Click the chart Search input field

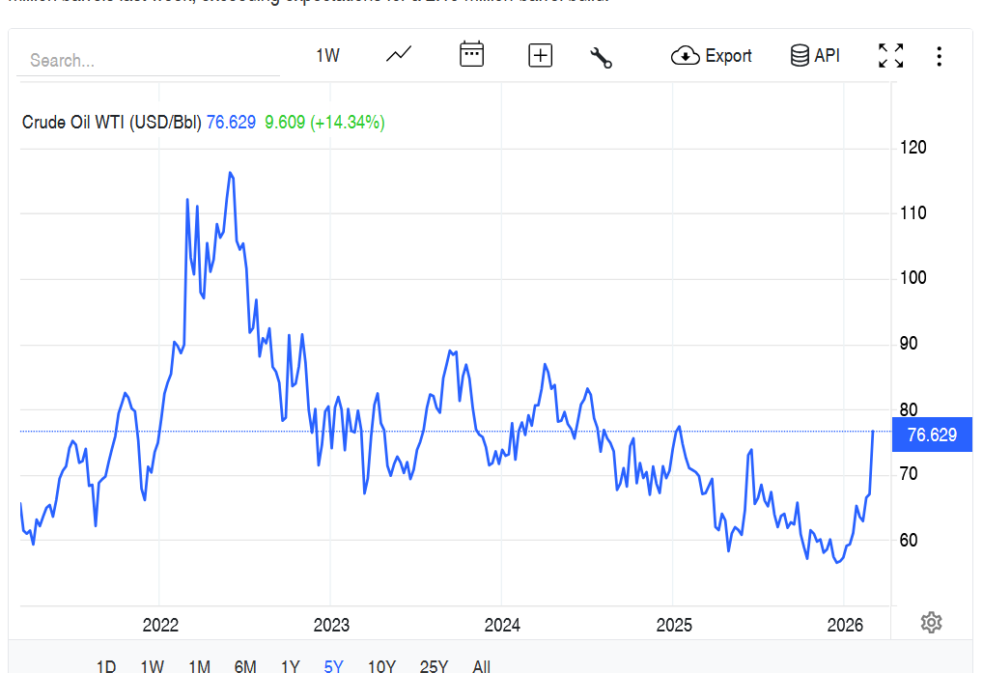[x=150, y=61]
